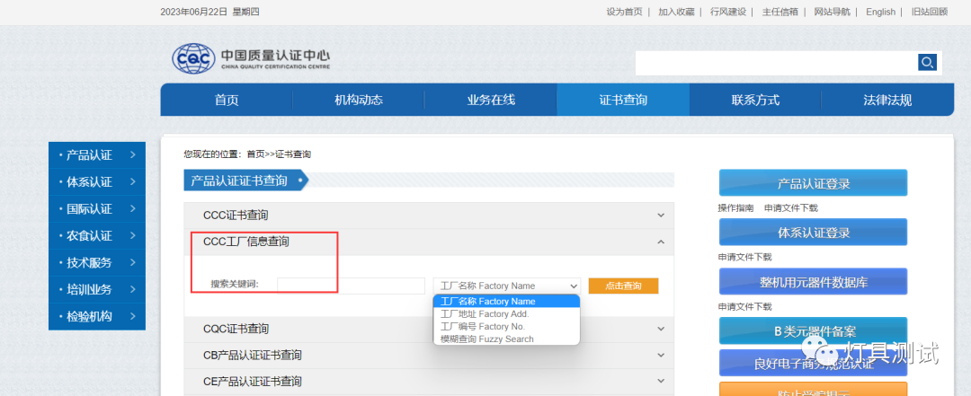Pick 工厂编号 Factory No. in the list
This screenshot has height=396, width=971.
482,327
